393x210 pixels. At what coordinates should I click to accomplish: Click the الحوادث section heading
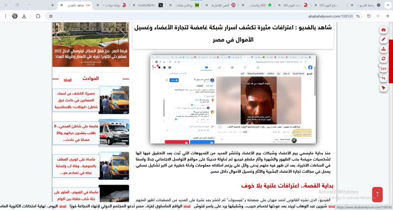91,78
